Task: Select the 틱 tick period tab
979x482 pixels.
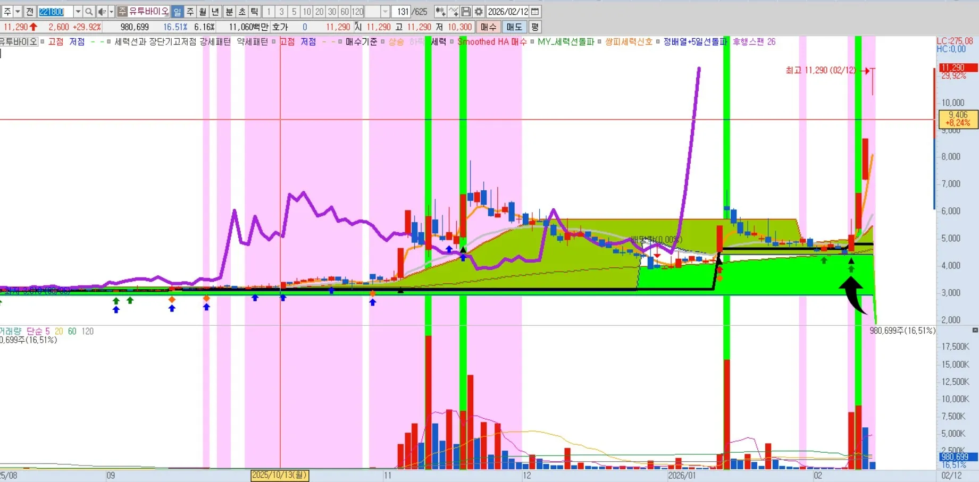Action: pos(255,12)
